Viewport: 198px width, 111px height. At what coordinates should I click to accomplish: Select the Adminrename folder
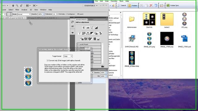[x=132, y=19]
